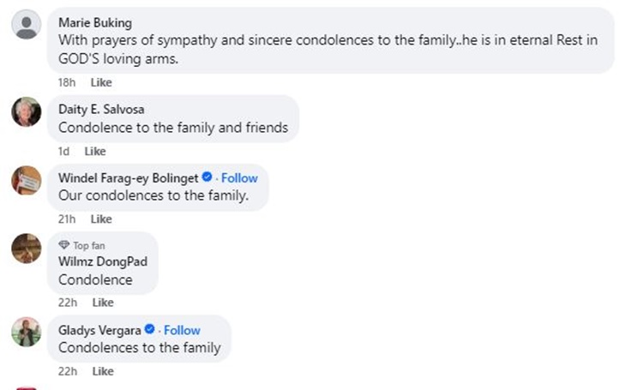Viewport: 643px width, 390px height.
Task: Like Wilmz DongPad's comment
Action: point(103,303)
